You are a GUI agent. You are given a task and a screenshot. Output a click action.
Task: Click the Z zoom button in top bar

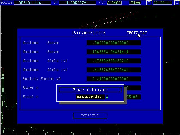(149, 3)
